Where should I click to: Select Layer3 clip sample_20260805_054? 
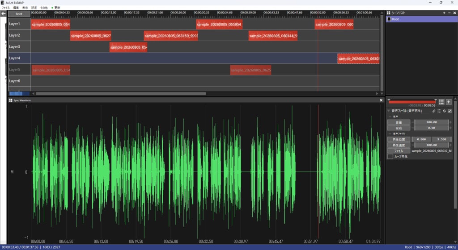click(x=128, y=47)
